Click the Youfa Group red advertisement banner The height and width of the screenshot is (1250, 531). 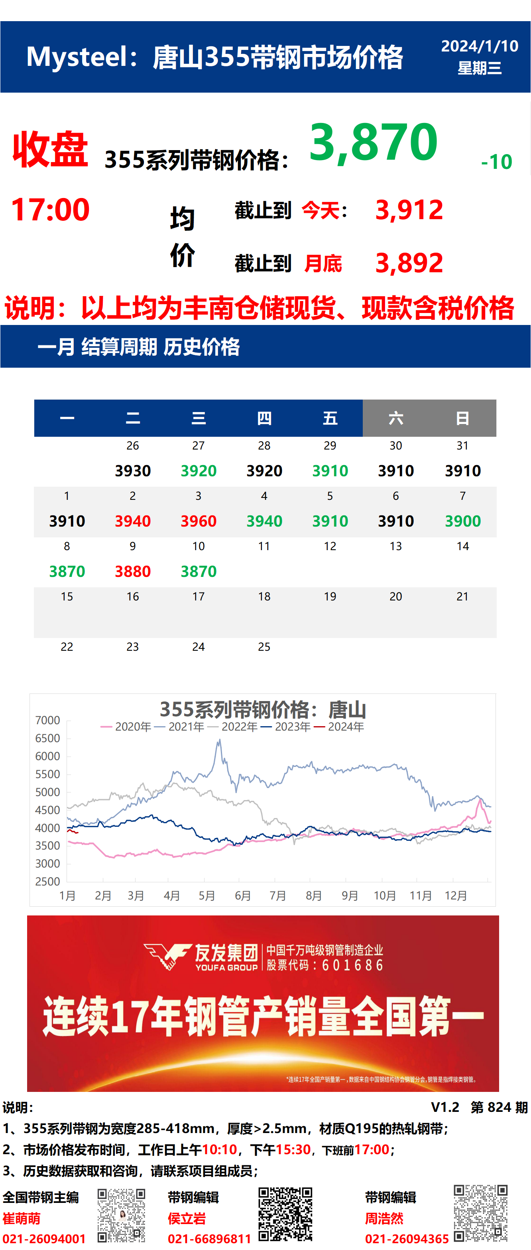pos(263,1003)
